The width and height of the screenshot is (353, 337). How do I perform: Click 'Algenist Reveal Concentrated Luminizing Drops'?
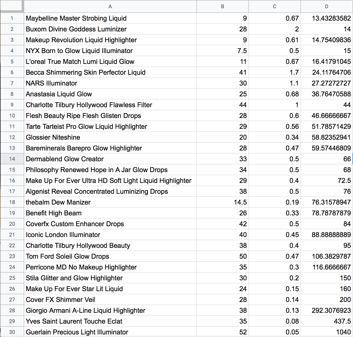(x=110, y=191)
